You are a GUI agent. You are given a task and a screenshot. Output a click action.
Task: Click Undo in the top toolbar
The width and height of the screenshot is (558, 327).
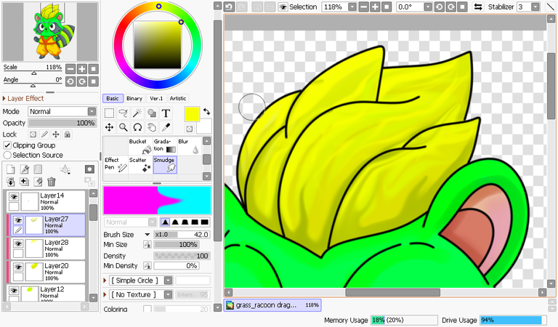[229, 7]
